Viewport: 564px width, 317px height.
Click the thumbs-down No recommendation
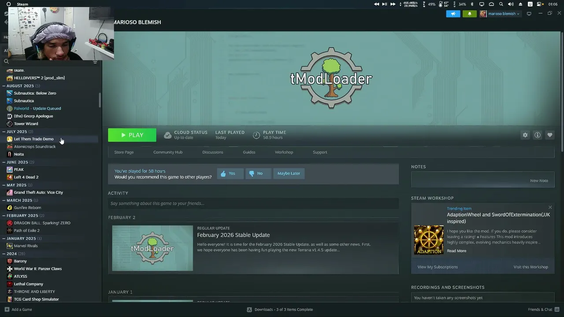tap(258, 173)
